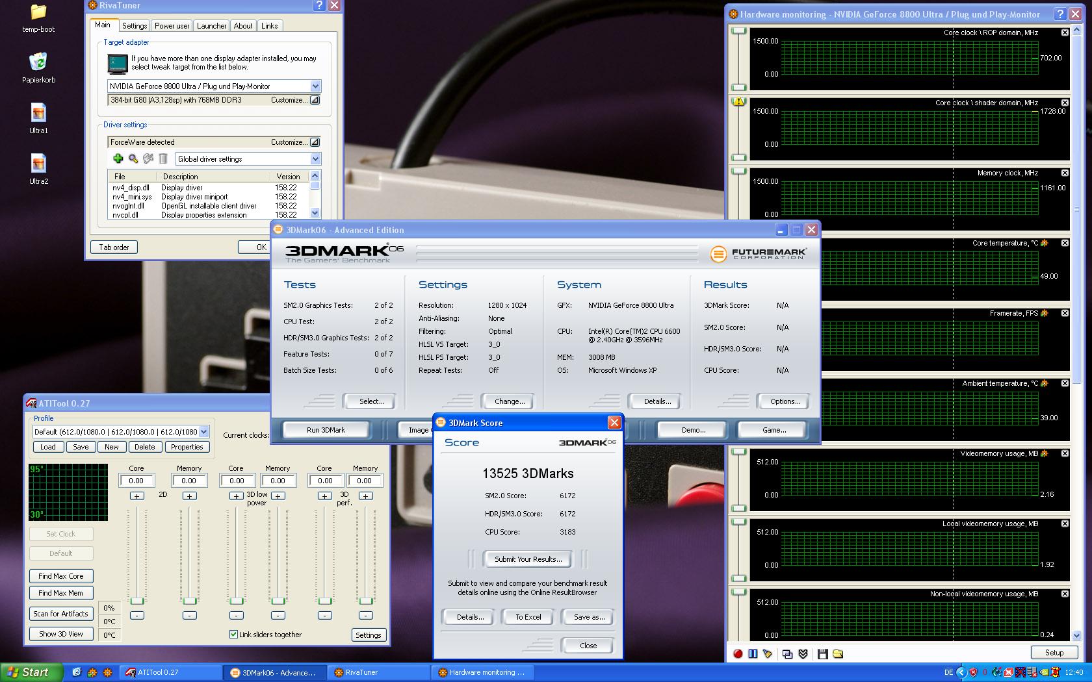1092x682 pixels.
Task: Click the yellow folder icon in monitoring toolbar
Action: [838, 654]
